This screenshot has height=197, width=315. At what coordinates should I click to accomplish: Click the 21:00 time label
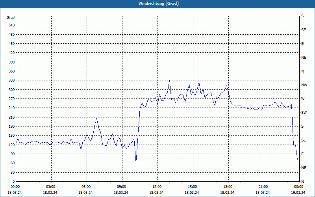[263, 187]
